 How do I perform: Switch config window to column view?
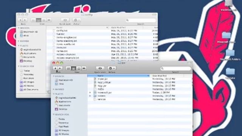[x=44, y=20]
